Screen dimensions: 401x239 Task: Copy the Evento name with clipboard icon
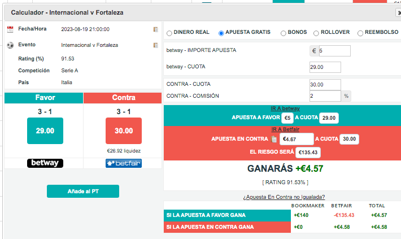155,45
